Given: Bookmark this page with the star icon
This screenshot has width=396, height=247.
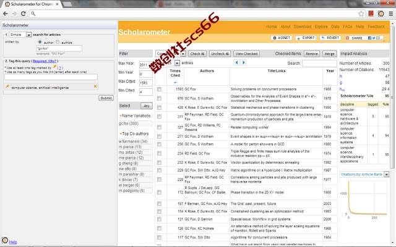Looking at the screenshot, I should point(361,14).
